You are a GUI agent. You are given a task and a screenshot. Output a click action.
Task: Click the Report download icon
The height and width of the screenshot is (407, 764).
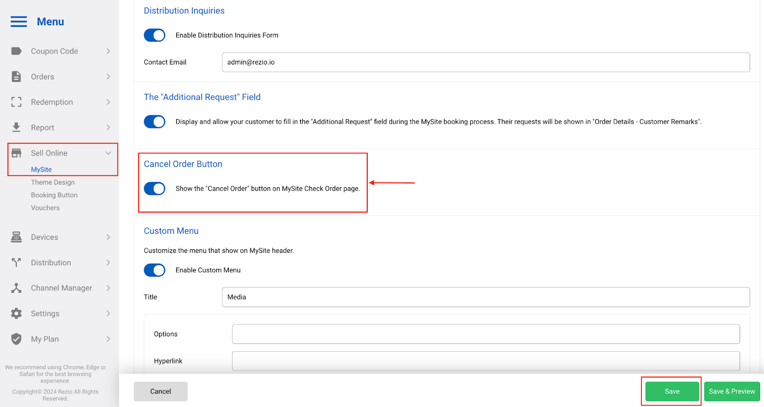coord(16,127)
